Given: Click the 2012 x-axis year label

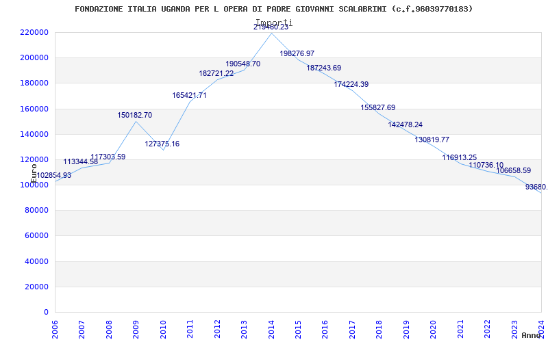Looking at the screenshot, I should coord(217,329).
